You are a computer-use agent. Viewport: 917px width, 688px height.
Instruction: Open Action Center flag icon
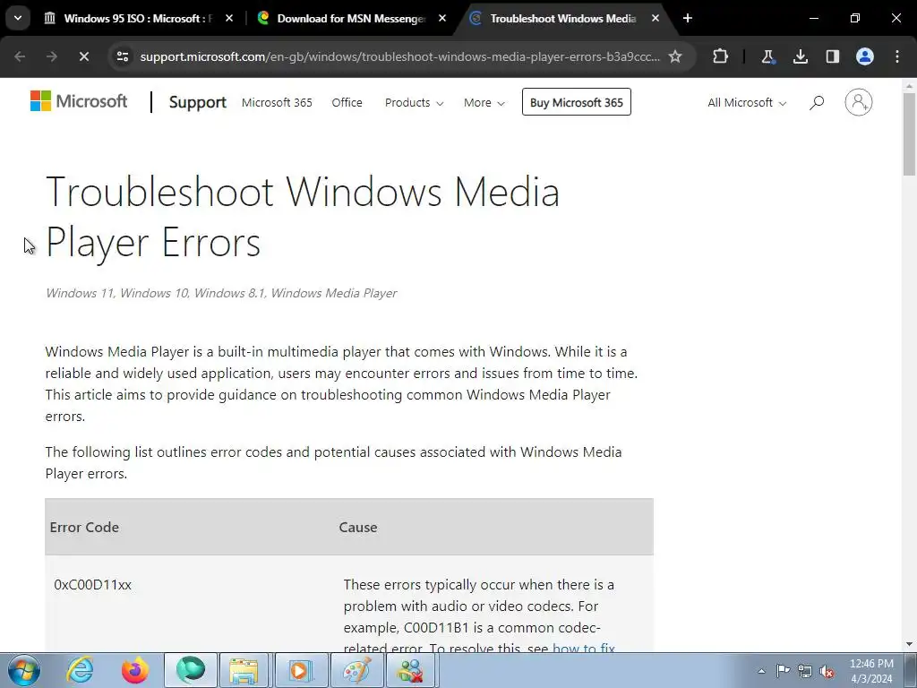(x=783, y=671)
